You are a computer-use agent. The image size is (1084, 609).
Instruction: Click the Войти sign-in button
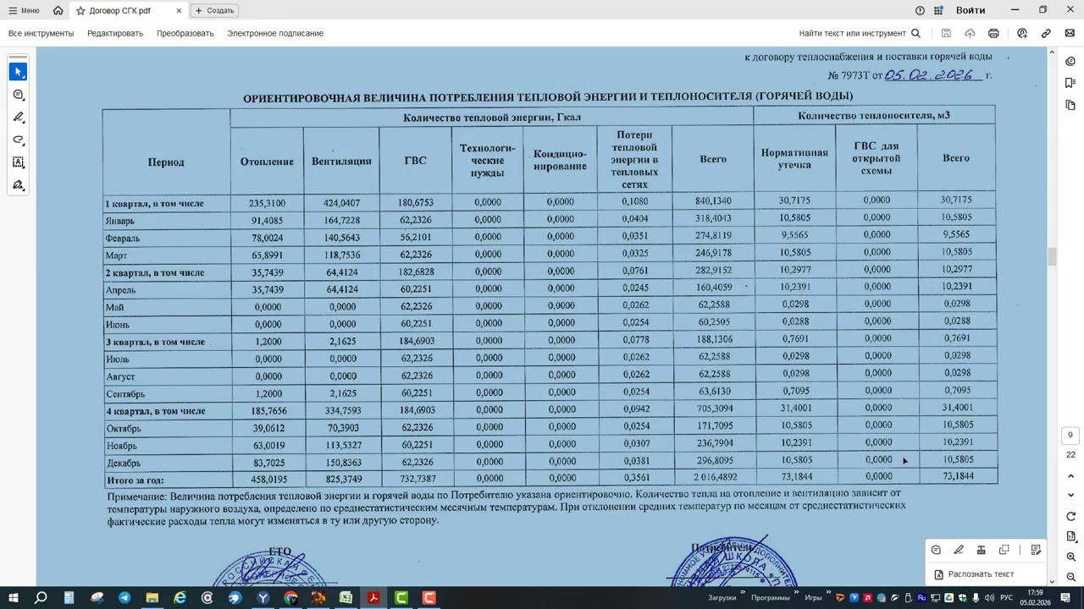971,10
